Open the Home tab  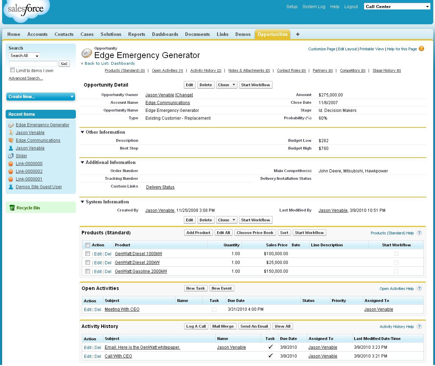coord(14,34)
